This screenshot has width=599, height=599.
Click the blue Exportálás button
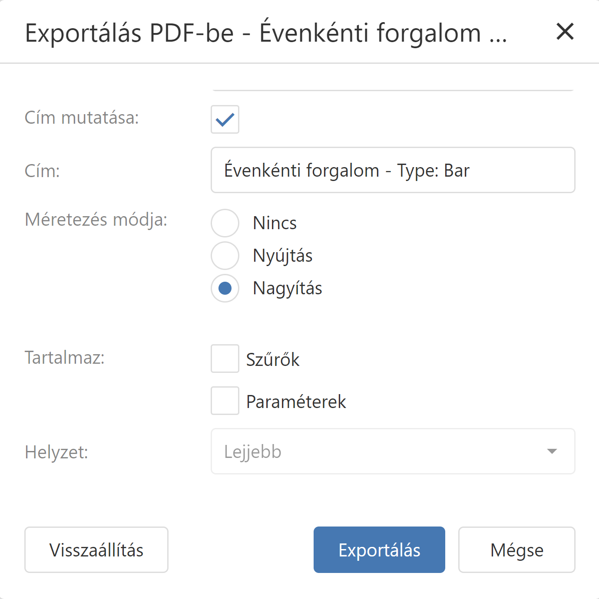coord(379,550)
